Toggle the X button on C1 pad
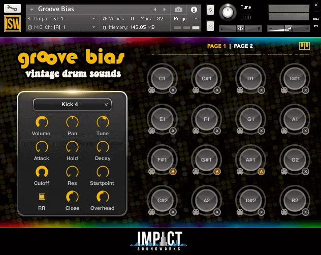The width and height of the screenshot is (321, 255). coord(173,90)
